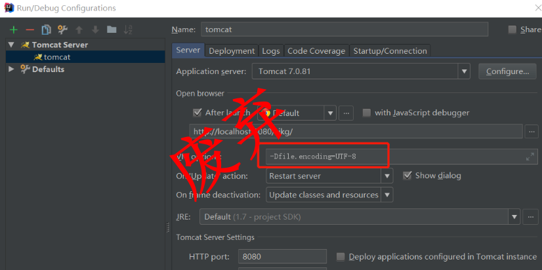Click the Configure... button
Image resolution: width=542 pixels, height=270 pixels.
pyautogui.click(x=507, y=71)
